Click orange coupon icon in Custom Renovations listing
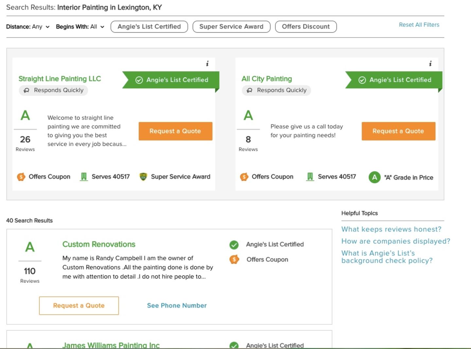 click(234, 259)
